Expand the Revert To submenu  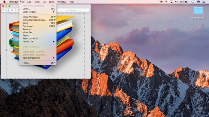click(x=38, y=42)
